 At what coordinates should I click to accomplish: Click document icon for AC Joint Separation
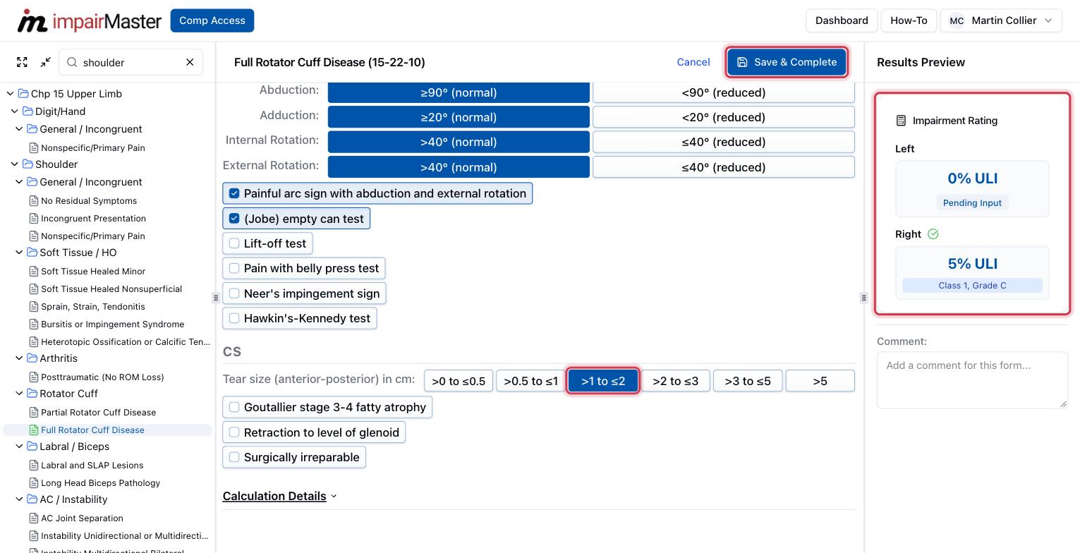(33, 518)
